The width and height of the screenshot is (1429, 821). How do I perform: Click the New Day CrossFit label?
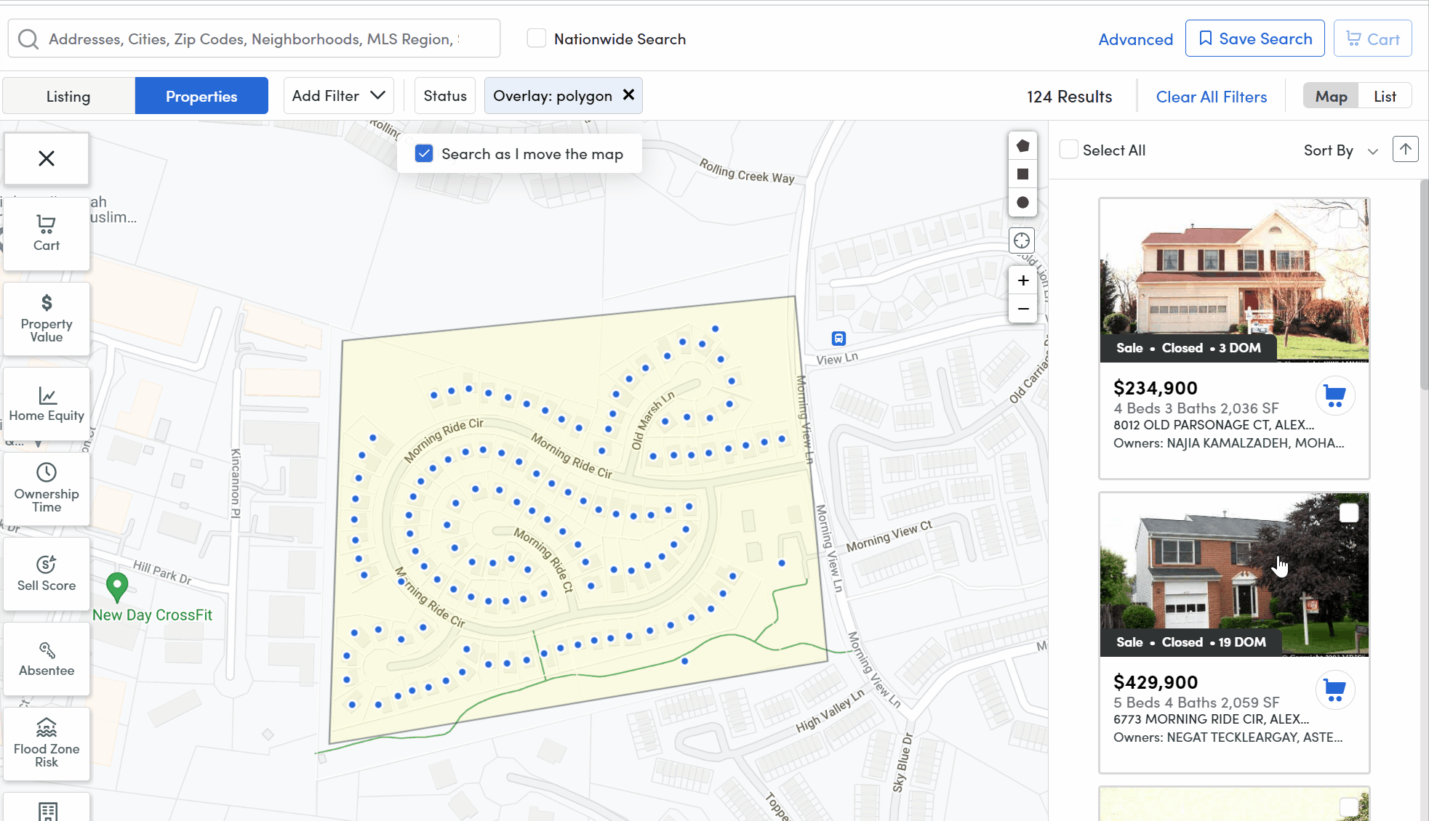point(152,615)
